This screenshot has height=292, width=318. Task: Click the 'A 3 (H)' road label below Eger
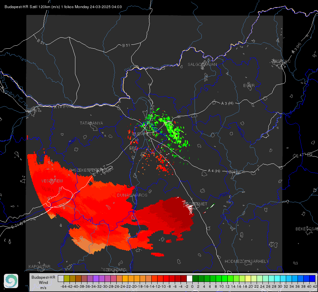[227, 103]
